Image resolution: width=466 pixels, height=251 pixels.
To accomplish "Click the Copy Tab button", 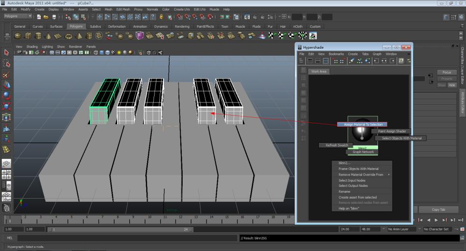I will (438, 209).
